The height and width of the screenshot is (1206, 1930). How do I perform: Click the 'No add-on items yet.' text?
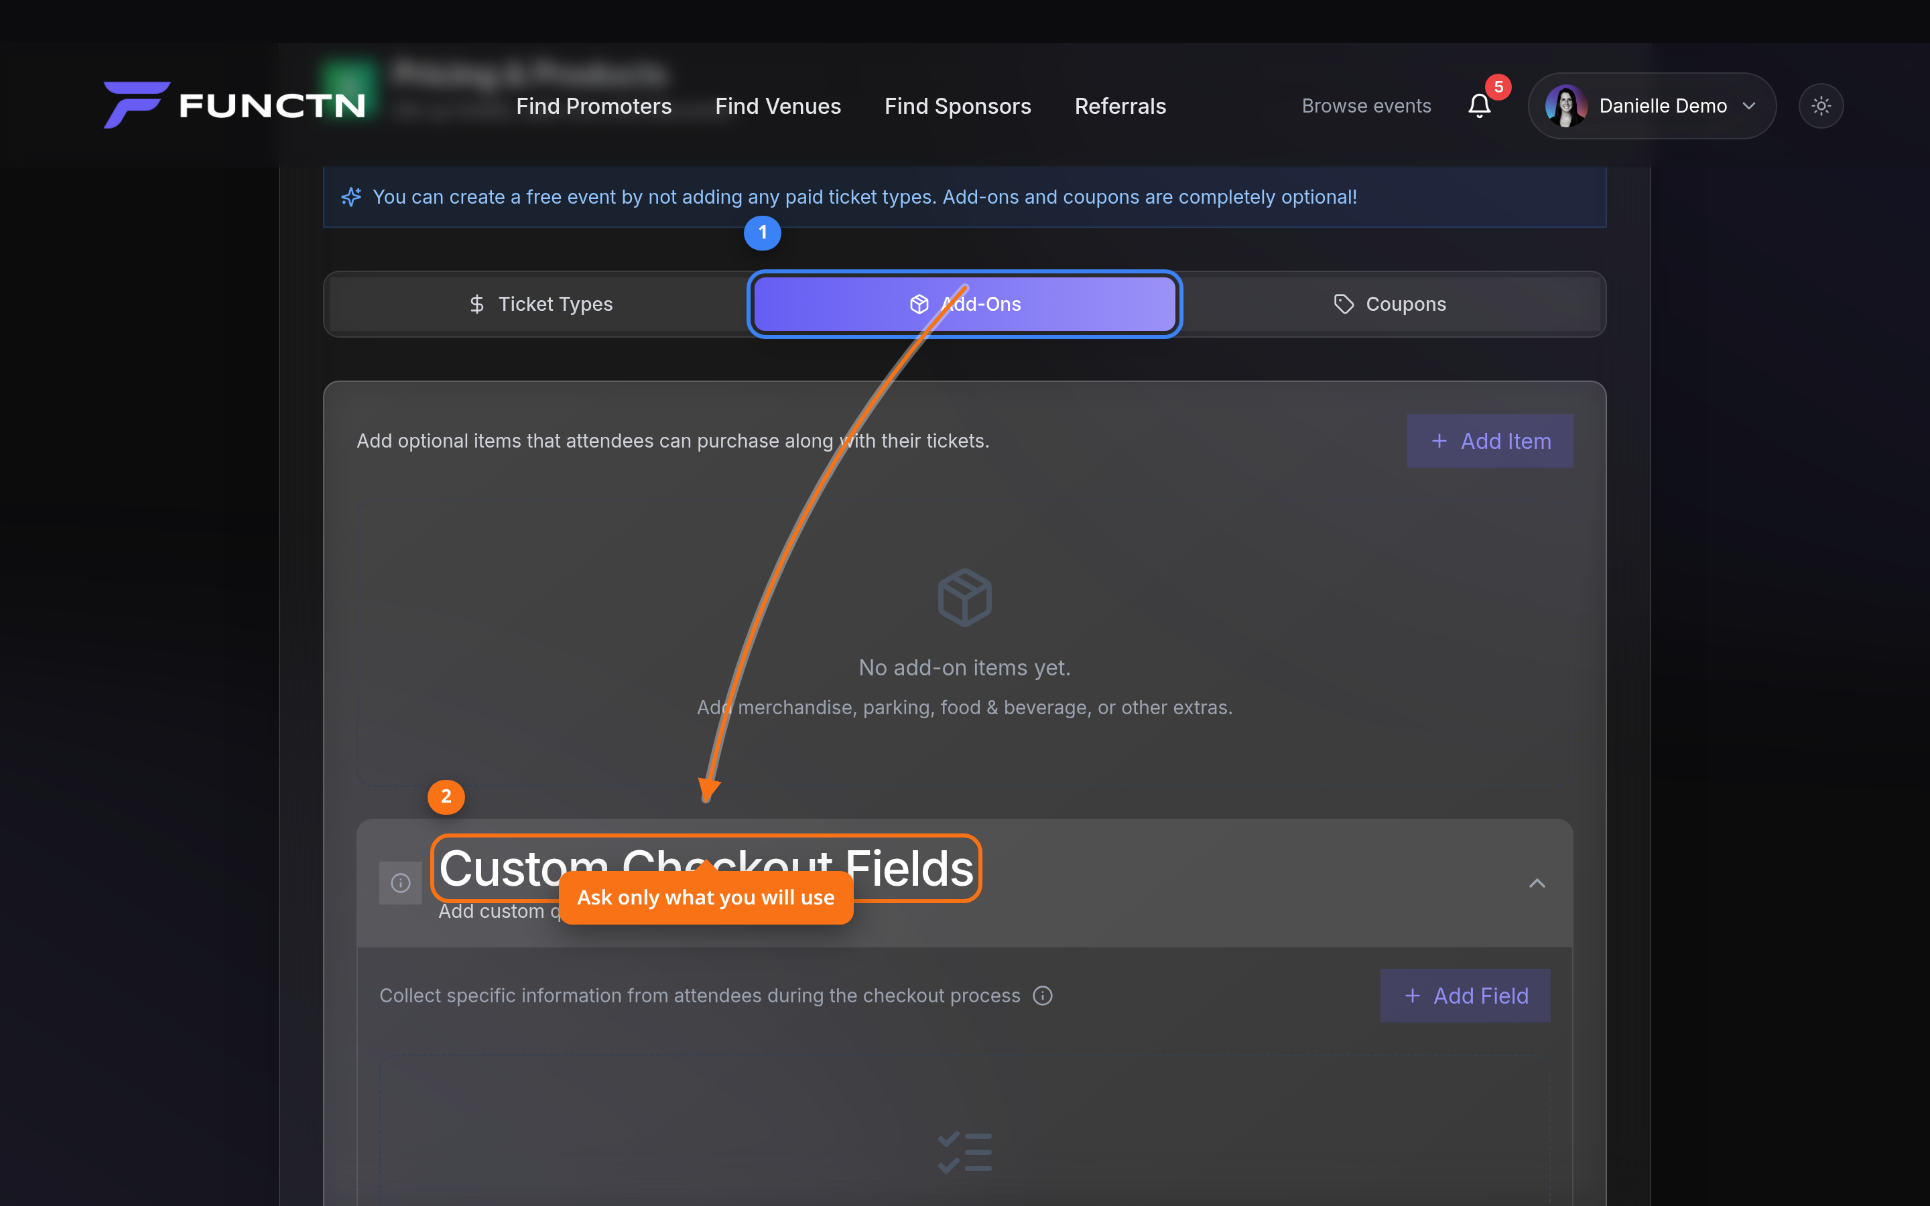[964, 667]
